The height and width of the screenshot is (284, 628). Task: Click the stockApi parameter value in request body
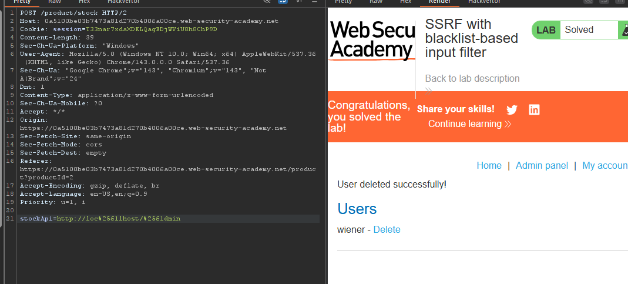[119, 219]
